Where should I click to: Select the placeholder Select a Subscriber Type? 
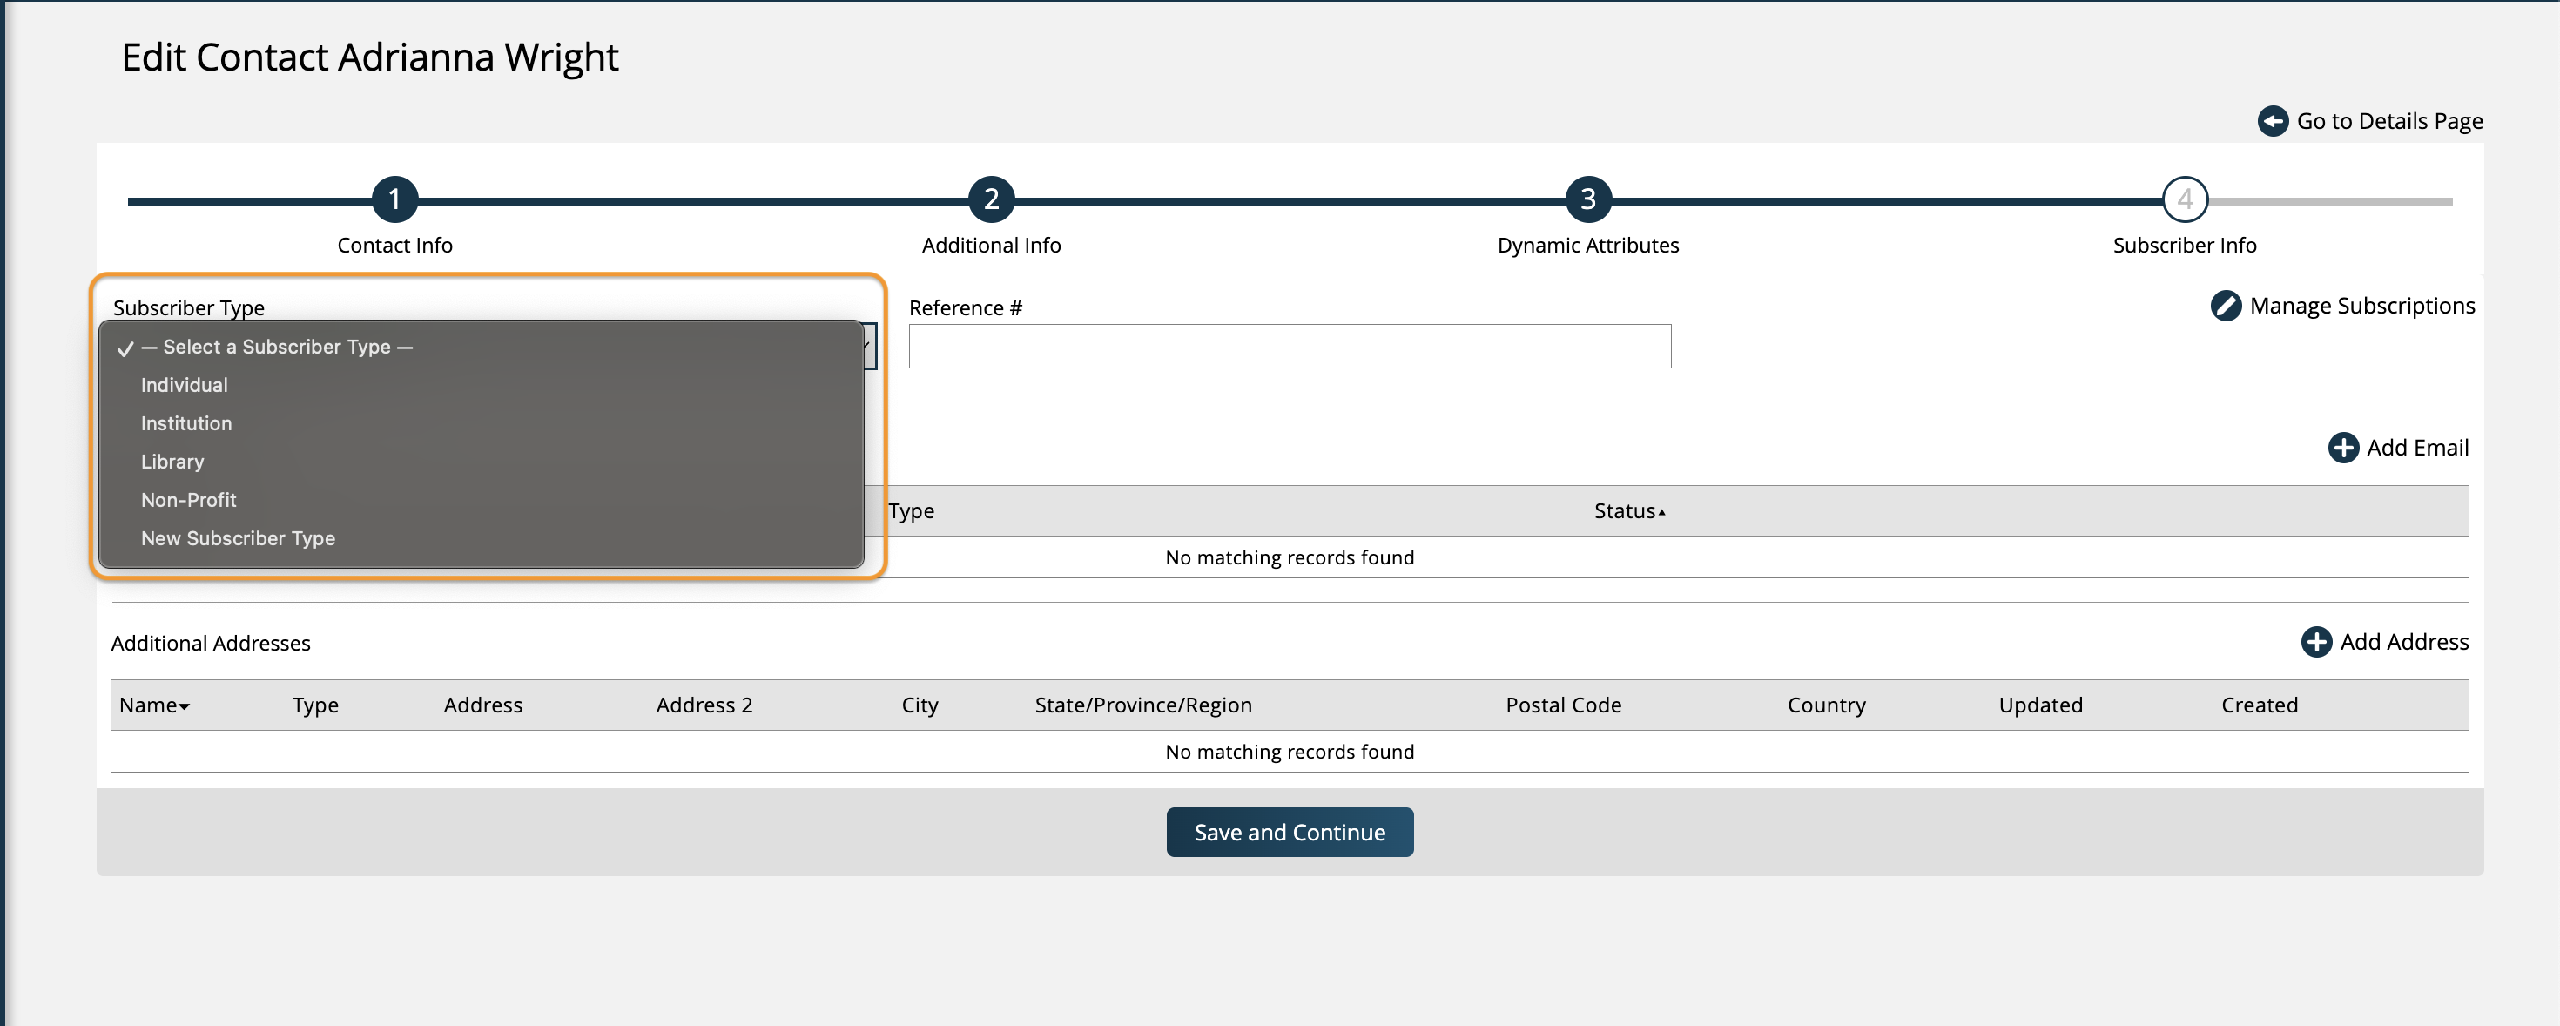[276, 347]
